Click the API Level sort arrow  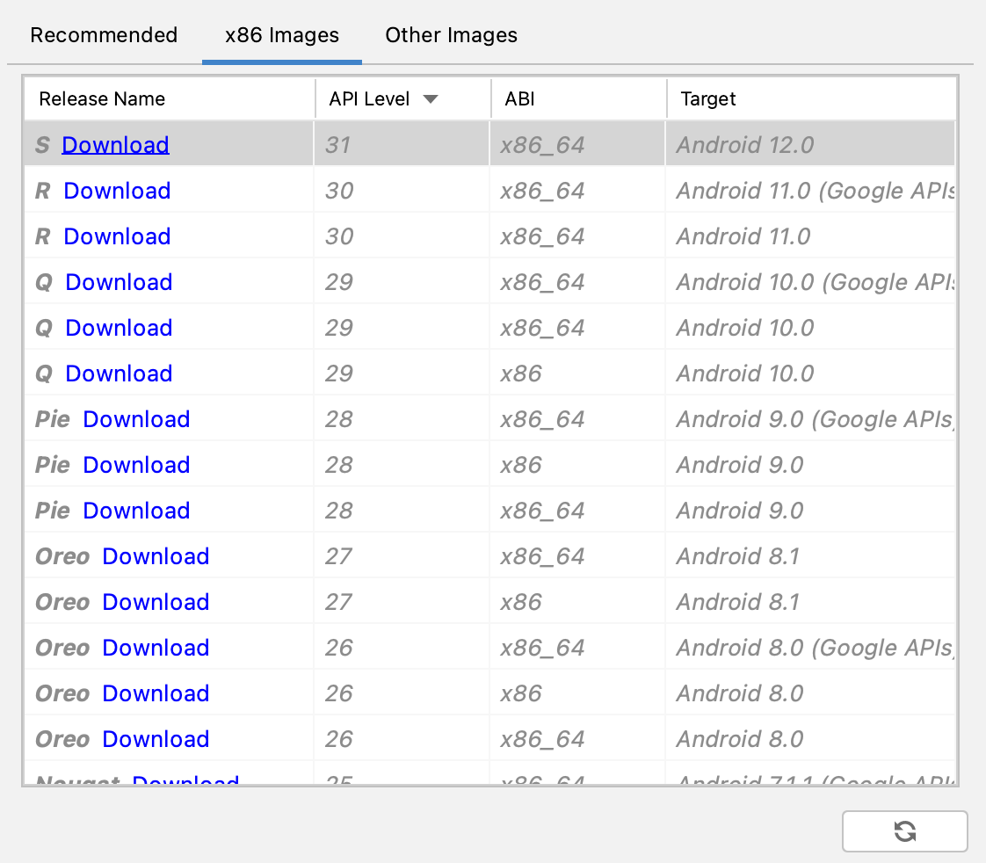[430, 99]
